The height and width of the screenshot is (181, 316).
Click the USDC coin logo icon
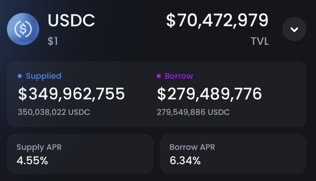pos(23,29)
